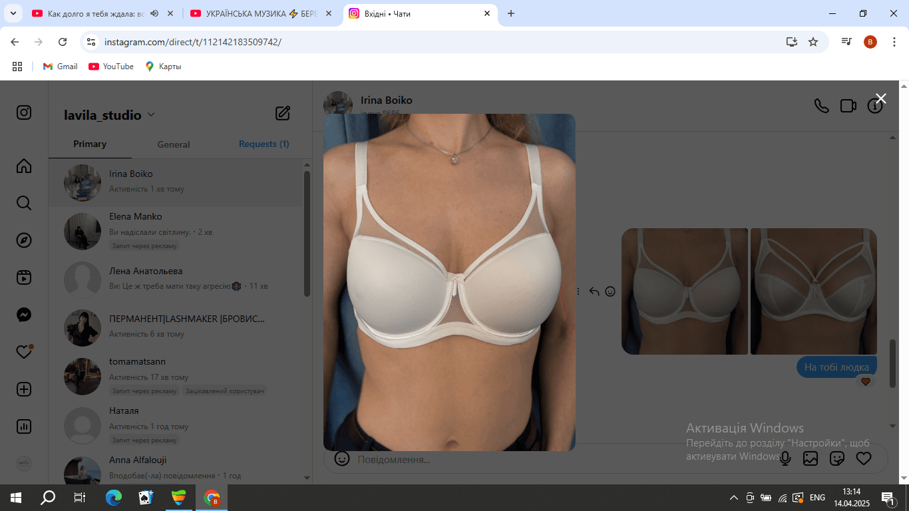Open Reels from the sidebar

point(24,277)
